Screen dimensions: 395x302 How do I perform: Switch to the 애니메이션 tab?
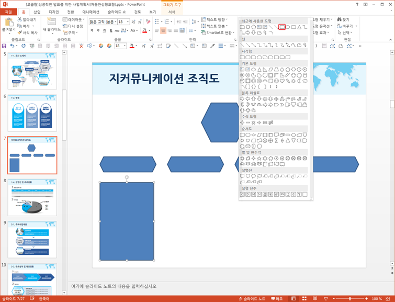coord(91,12)
